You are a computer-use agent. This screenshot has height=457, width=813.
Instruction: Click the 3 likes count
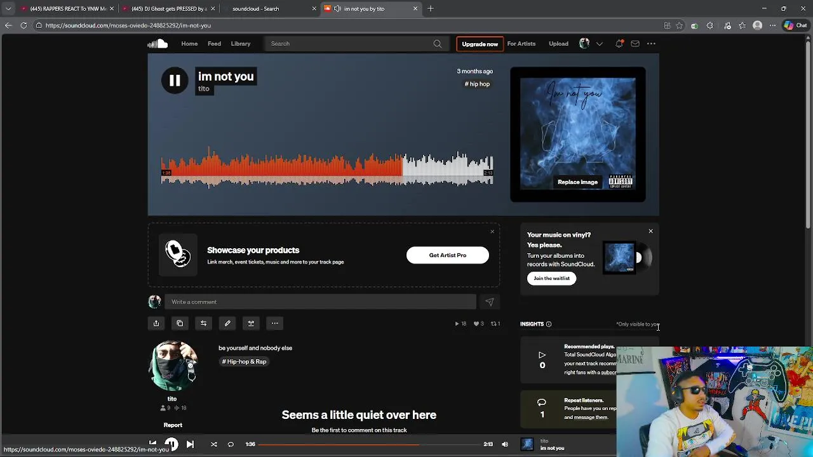[478, 324]
